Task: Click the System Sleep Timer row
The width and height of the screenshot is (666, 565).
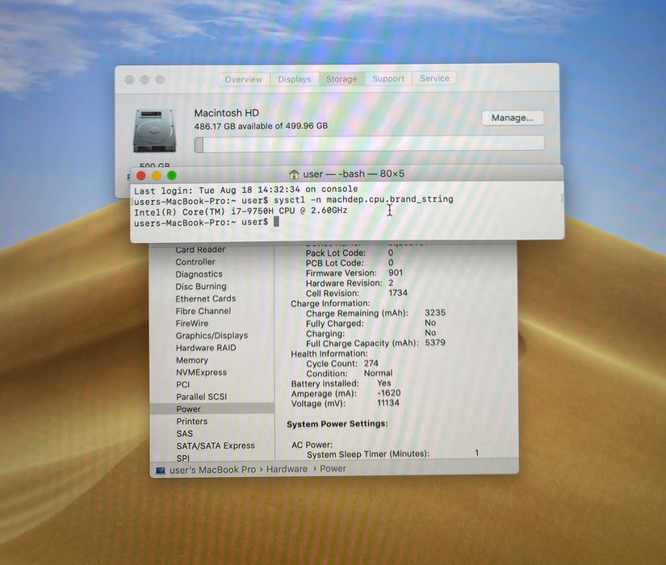Action: click(x=393, y=454)
